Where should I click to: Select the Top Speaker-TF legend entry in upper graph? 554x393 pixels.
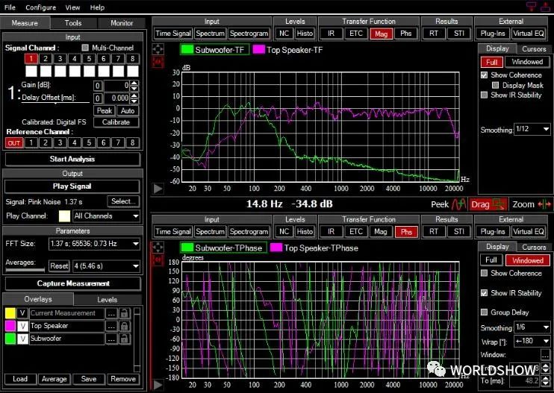288,50
